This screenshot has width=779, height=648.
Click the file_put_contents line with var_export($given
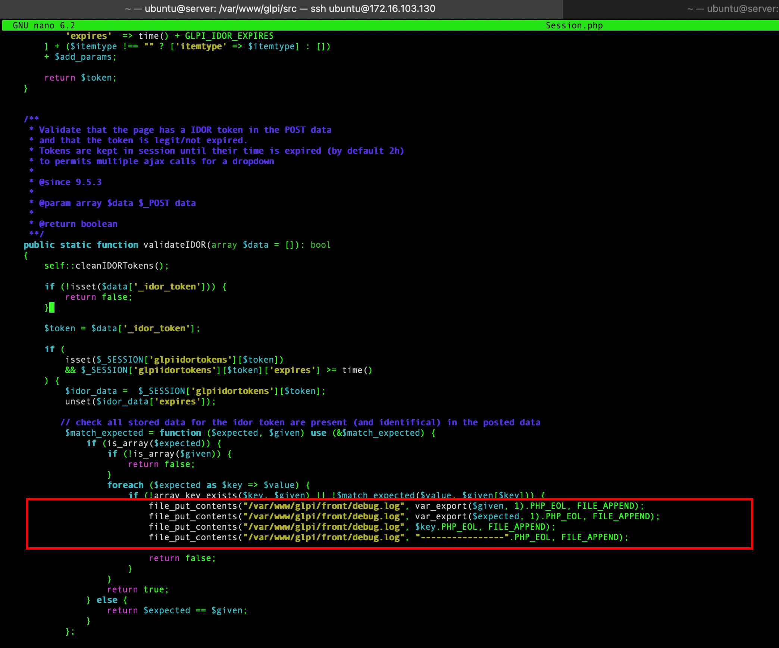coord(396,506)
